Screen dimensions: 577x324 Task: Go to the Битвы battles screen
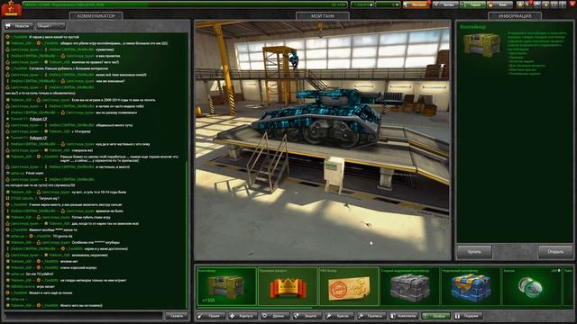coord(445,4)
